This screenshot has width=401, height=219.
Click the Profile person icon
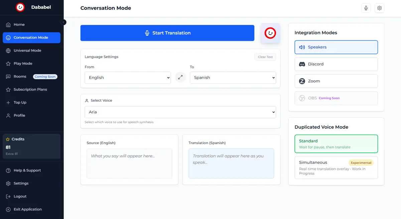(8, 115)
